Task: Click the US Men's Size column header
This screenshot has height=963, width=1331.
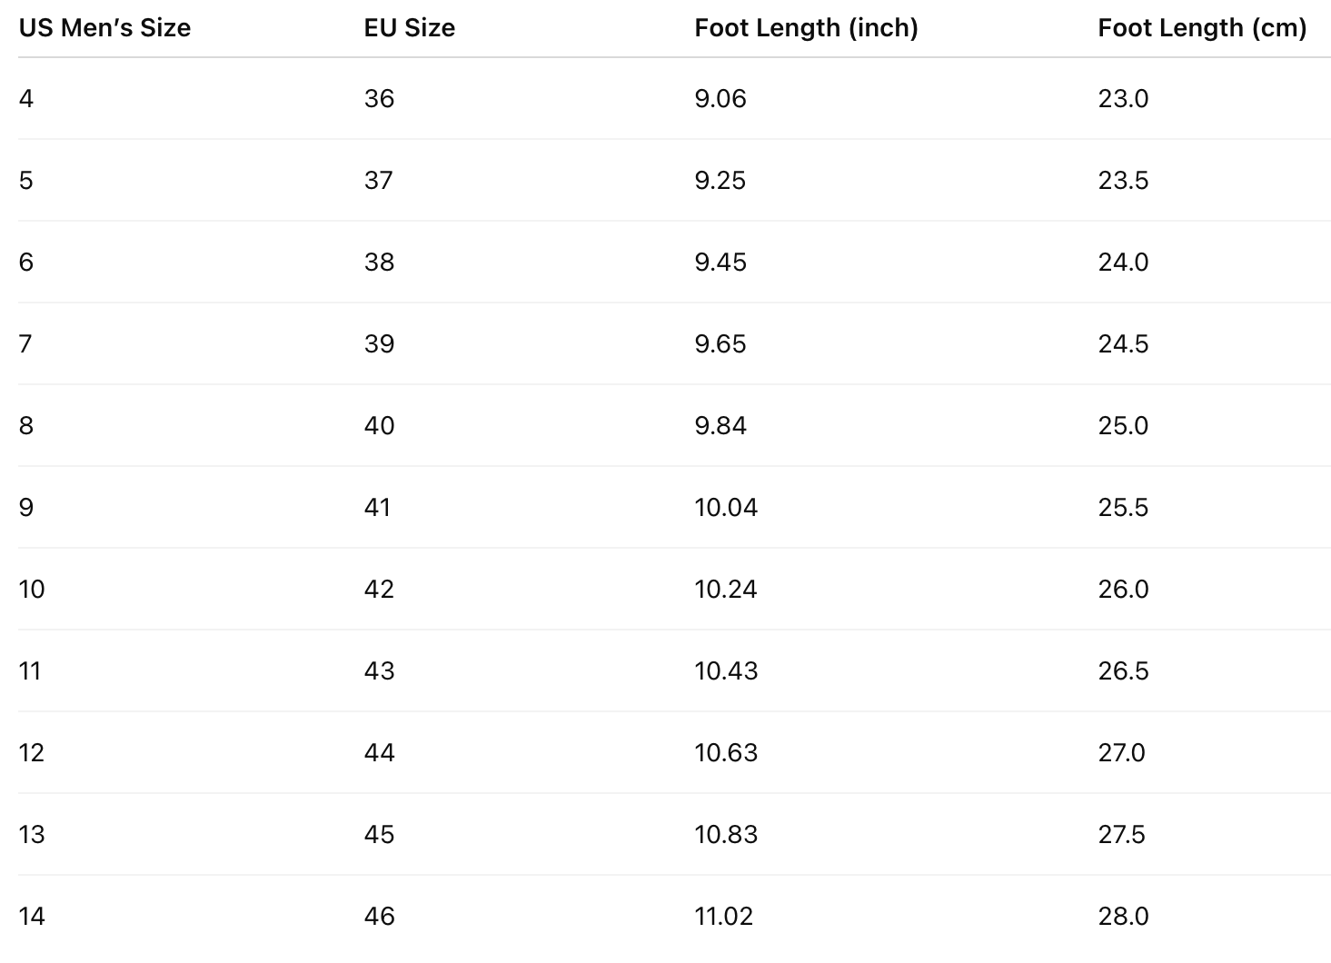Action: click(104, 28)
